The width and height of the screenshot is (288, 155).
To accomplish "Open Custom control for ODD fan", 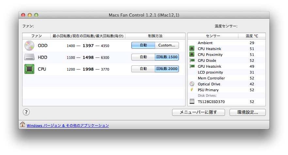I will click(167, 45).
